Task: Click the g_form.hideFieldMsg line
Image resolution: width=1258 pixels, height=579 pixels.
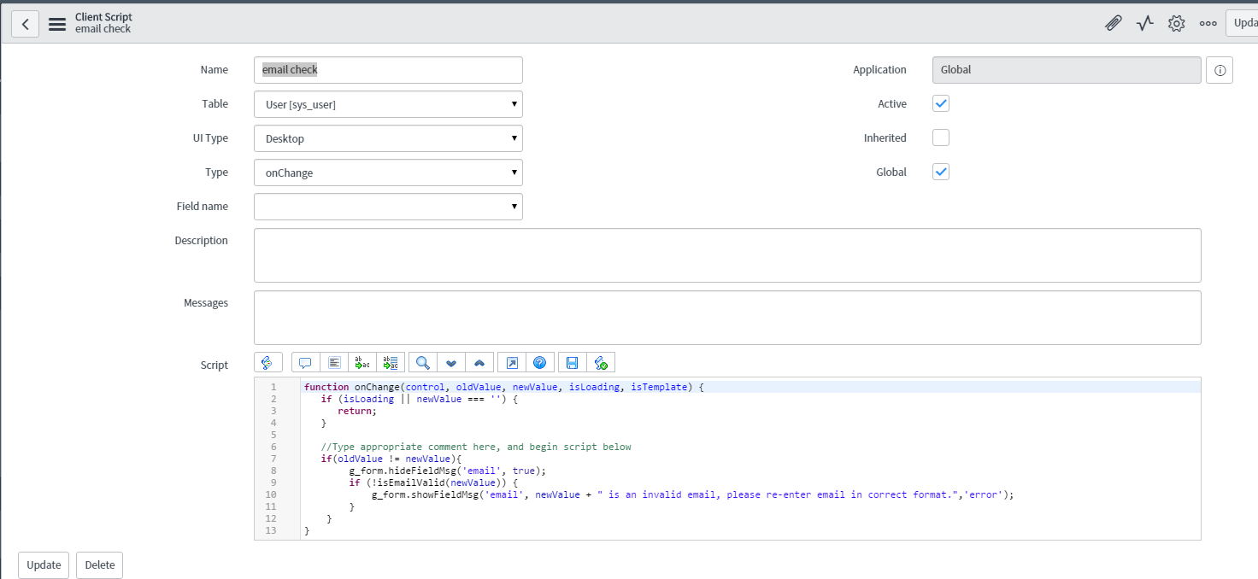Action: pos(447,471)
